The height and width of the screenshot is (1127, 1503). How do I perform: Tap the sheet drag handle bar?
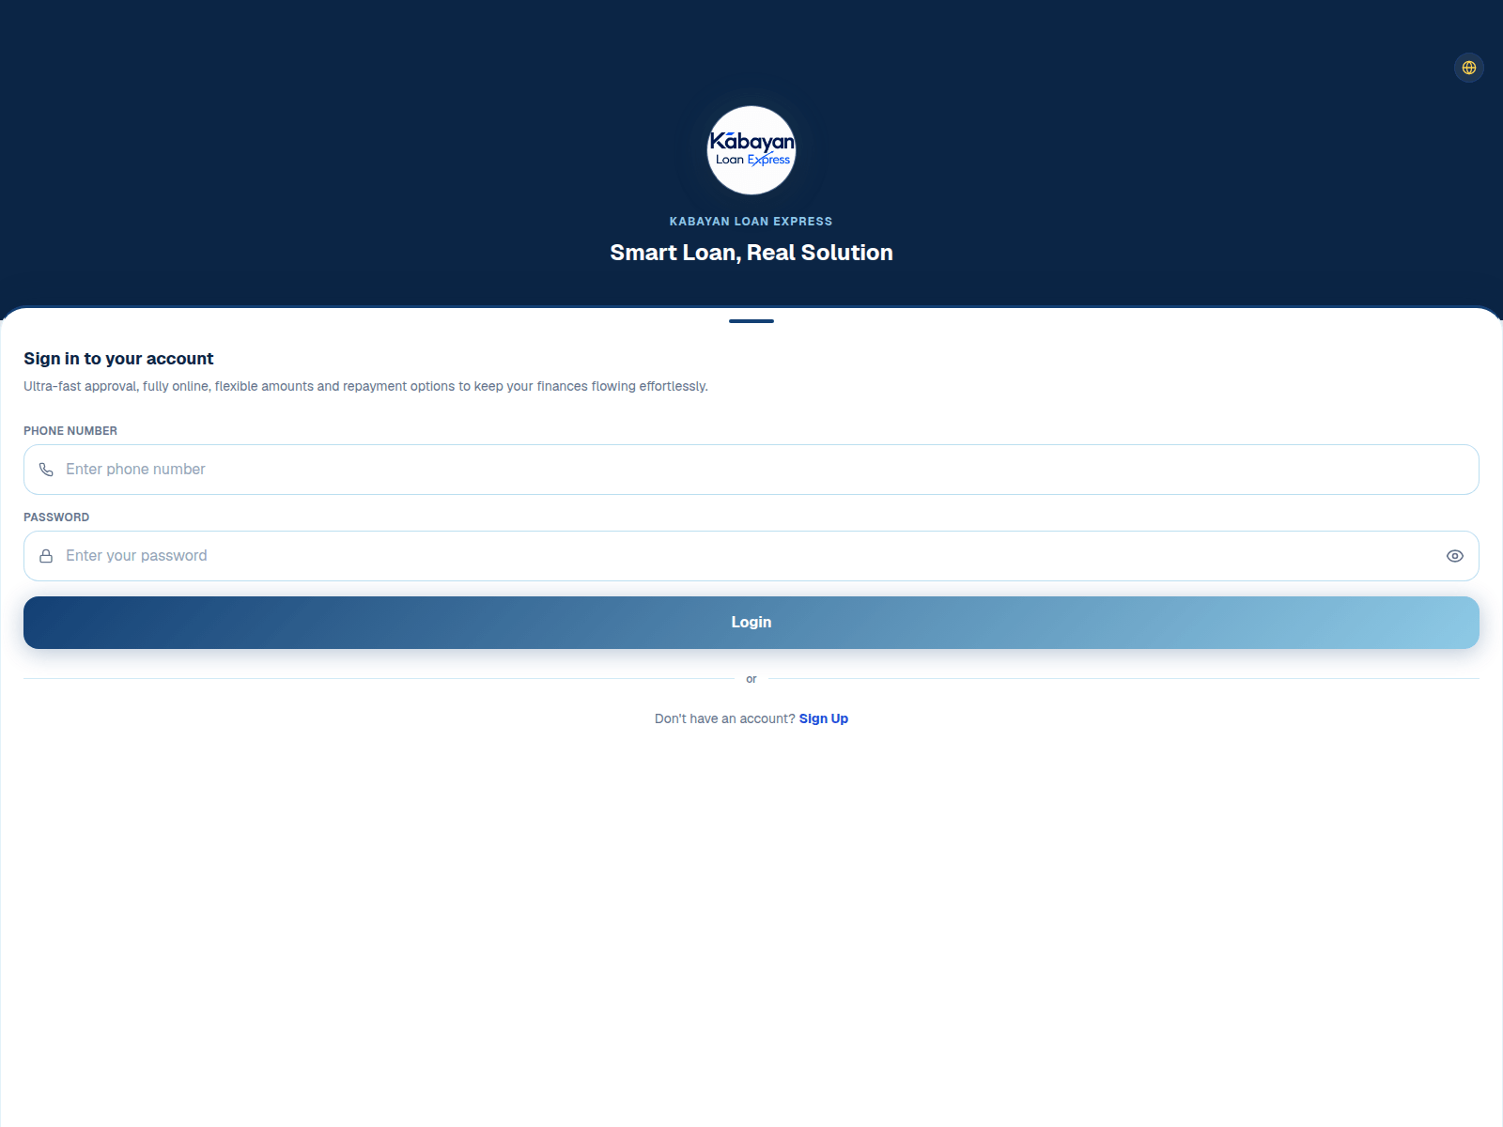tap(751, 321)
